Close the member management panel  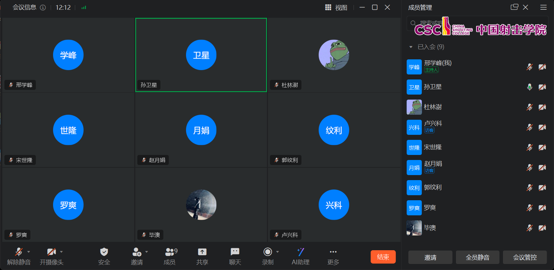(x=526, y=7)
